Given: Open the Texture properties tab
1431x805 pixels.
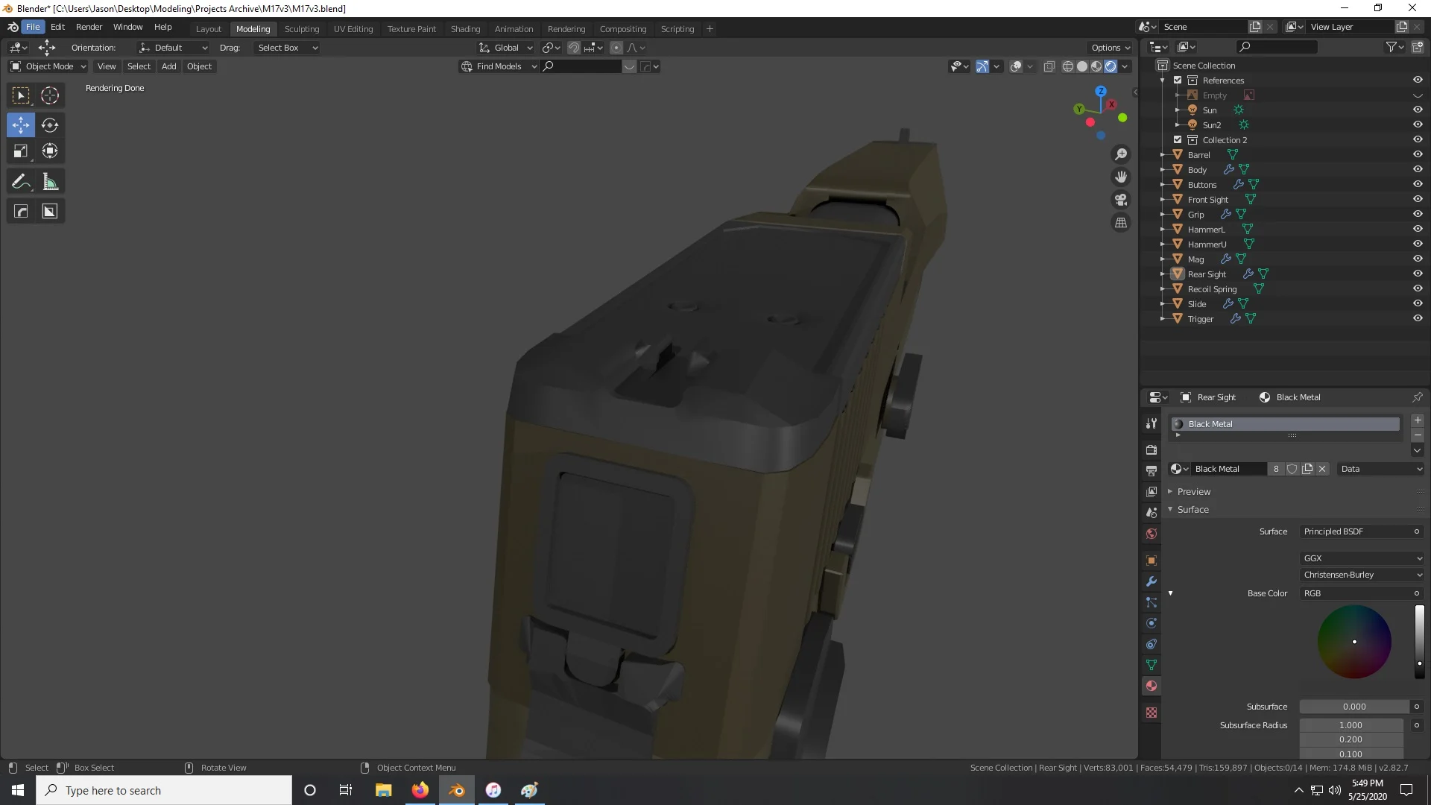Looking at the screenshot, I should tap(1152, 713).
